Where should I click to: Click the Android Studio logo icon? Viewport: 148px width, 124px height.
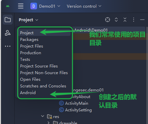coord(8,6)
